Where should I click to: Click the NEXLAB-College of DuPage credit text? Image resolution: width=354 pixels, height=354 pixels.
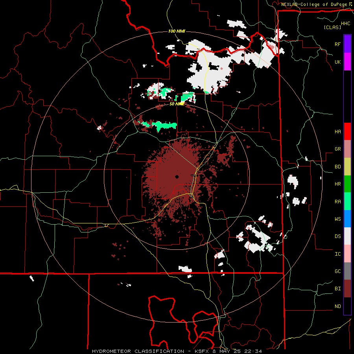point(314,4)
